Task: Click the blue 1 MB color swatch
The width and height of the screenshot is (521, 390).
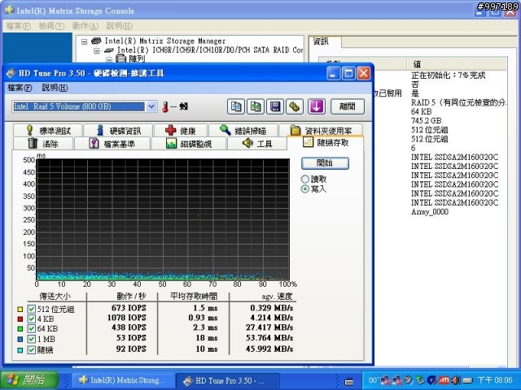Action: click(x=20, y=339)
